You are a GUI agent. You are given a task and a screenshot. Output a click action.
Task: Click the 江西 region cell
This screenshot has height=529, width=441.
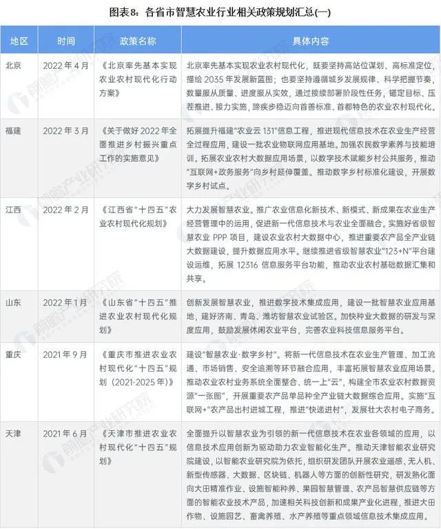(13, 208)
